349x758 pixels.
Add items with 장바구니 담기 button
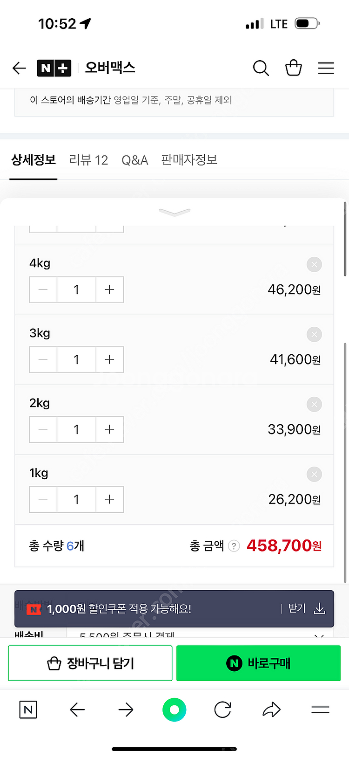tap(90, 663)
